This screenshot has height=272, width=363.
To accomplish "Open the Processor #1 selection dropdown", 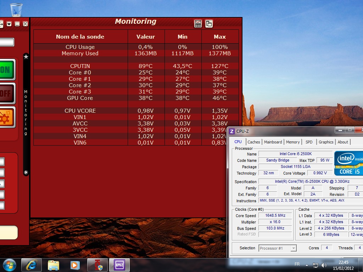I will [278, 248].
